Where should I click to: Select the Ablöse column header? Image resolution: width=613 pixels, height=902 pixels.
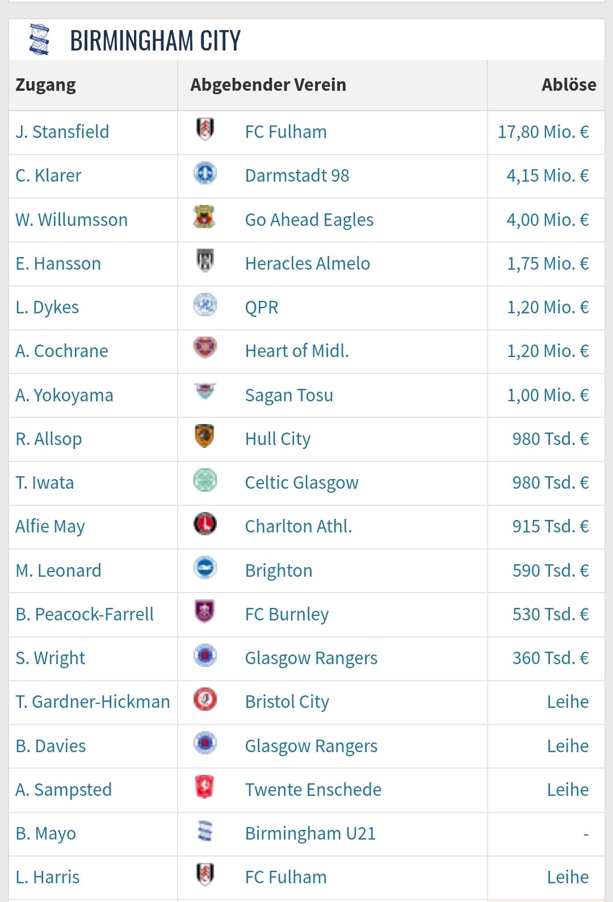coord(569,85)
